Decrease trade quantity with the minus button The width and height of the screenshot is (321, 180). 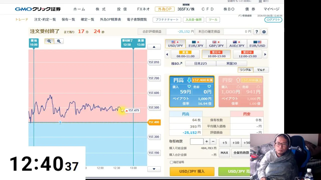tap(213, 141)
